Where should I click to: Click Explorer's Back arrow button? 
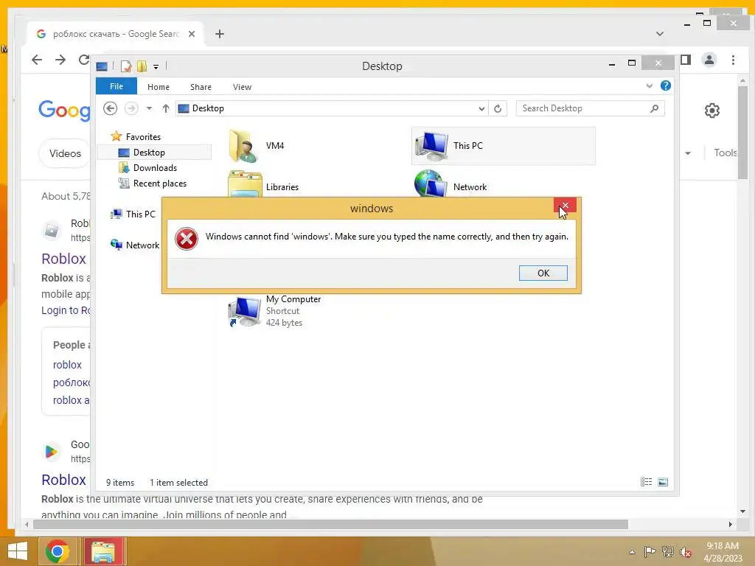pos(111,108)
